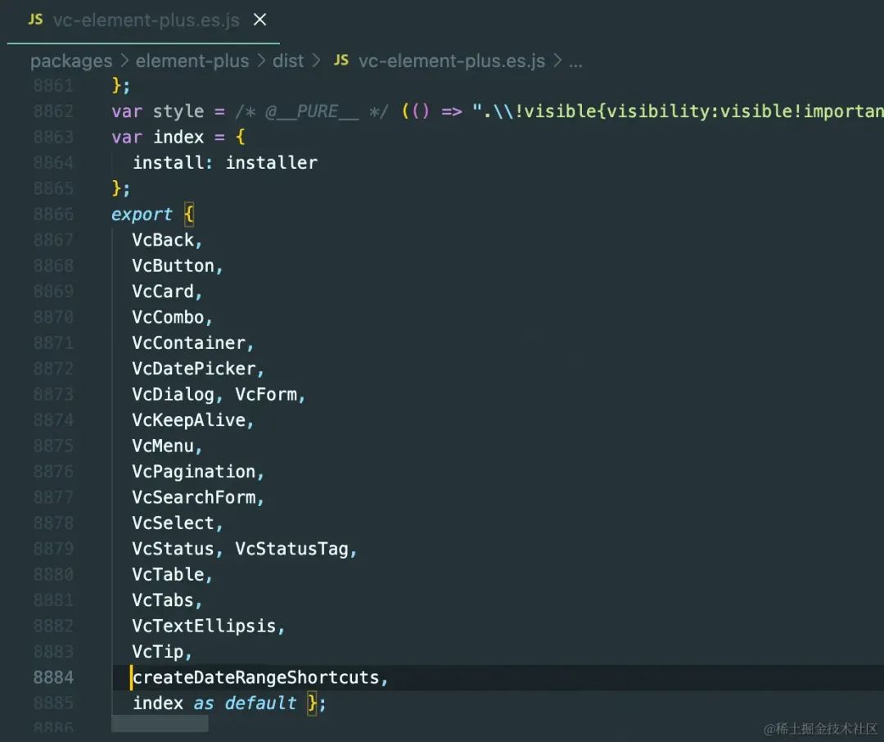Click line number 8863 in the gutter
The height and width of the screenshot is (742, 884).
pyautogui.click(x=53, y=137)
